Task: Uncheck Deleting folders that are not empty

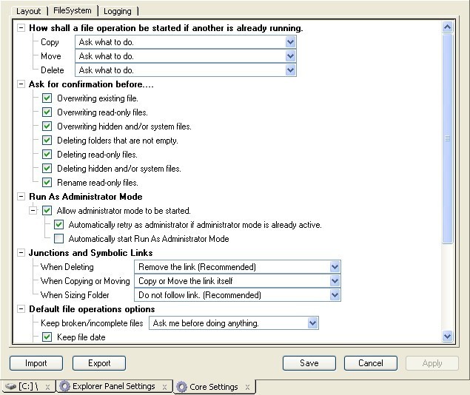Action: [x=47, y=141]
